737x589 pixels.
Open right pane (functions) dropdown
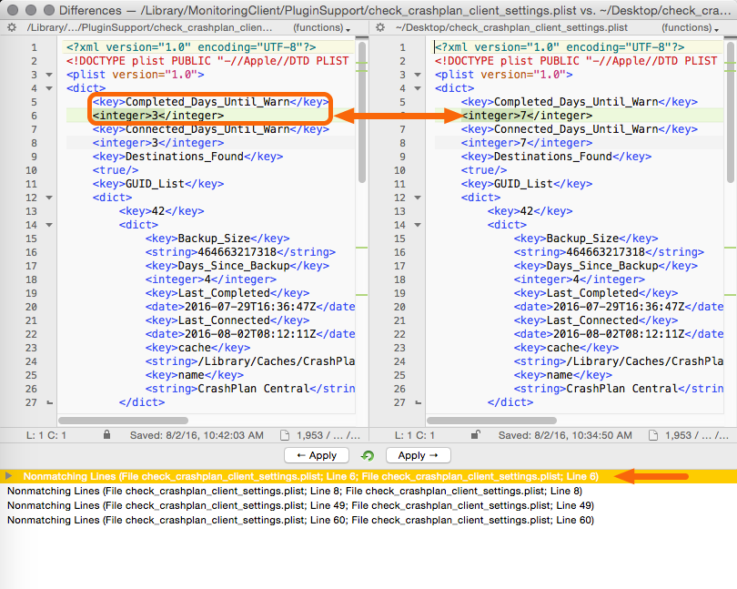point(690,27)
